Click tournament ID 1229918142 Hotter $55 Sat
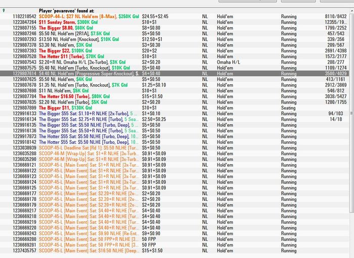354x258 pixels. pyautogui.click(x=24, y=142)
